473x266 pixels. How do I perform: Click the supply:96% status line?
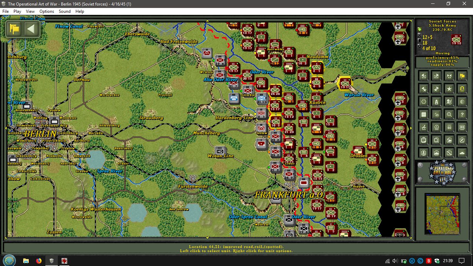442,65
